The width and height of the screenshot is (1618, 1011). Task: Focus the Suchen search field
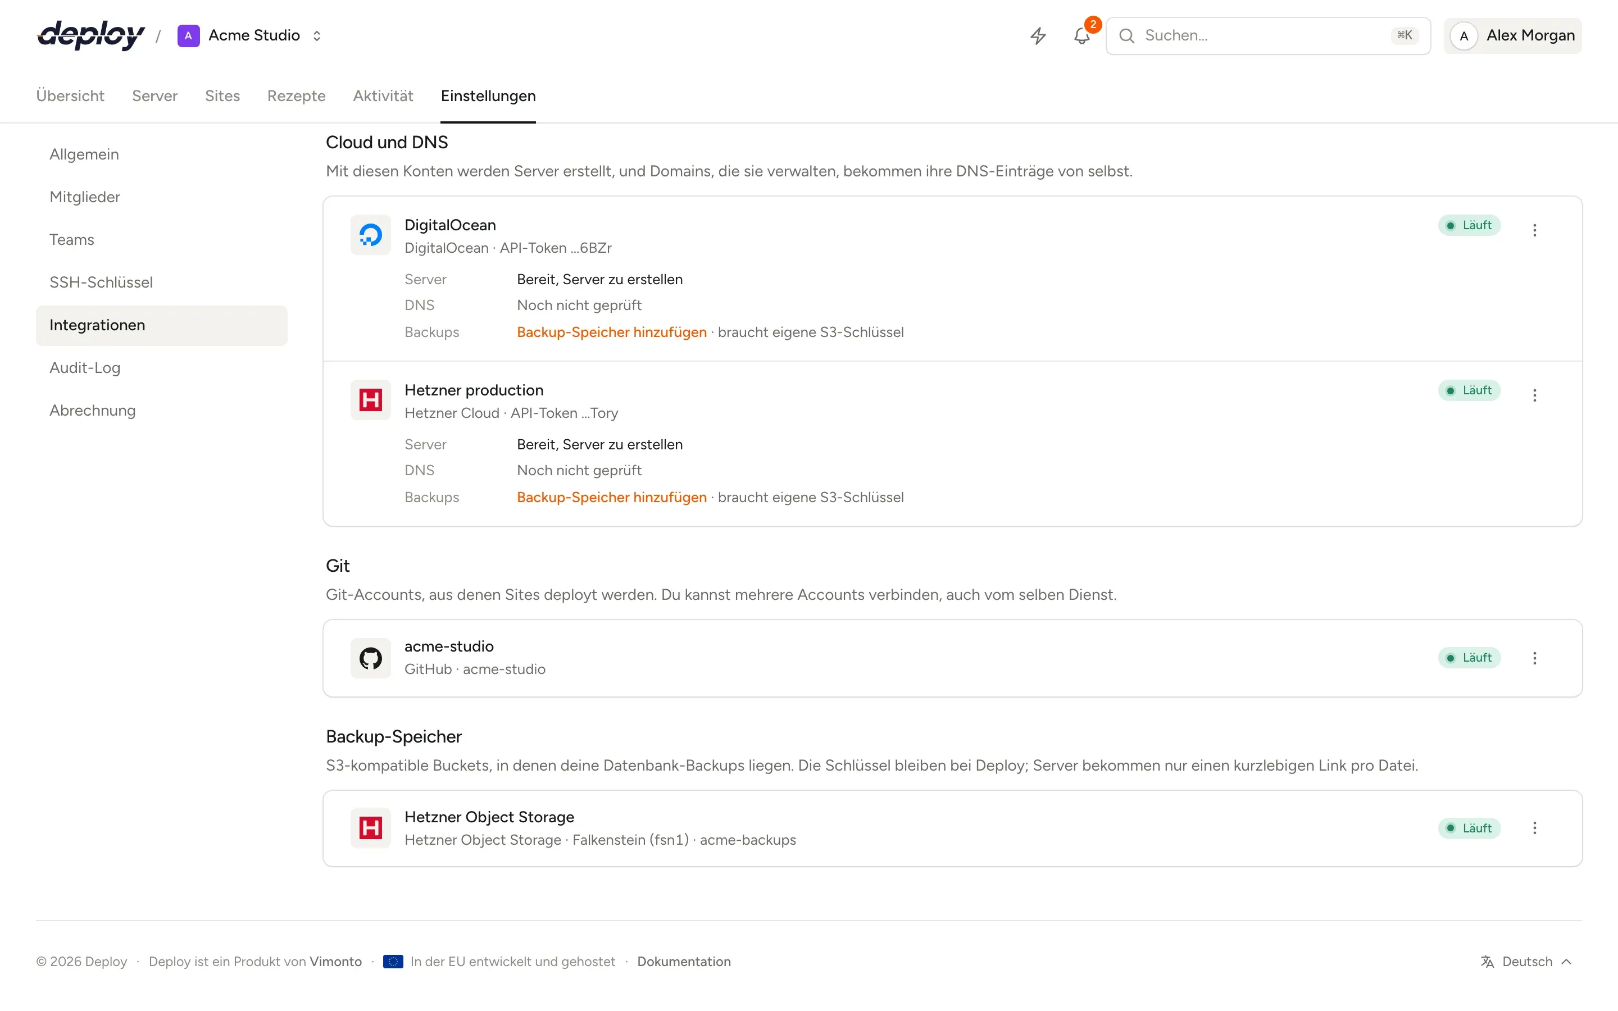pos(1267,35)
